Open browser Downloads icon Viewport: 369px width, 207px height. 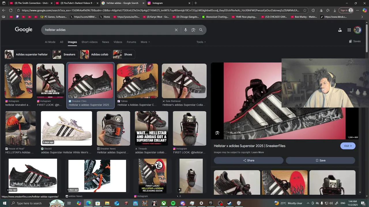pos(335,10)
